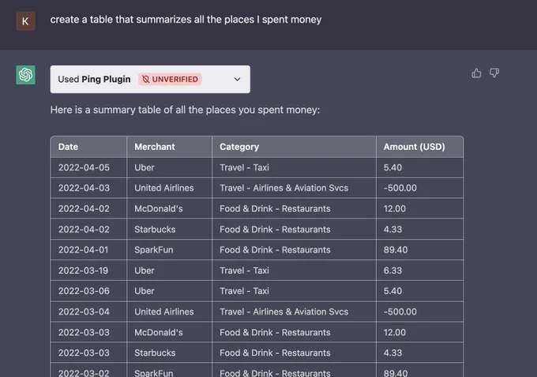Click the thumbs up feedback icon
The height and width of the screenshot is (377, 537).
click(x=476, y=73)
